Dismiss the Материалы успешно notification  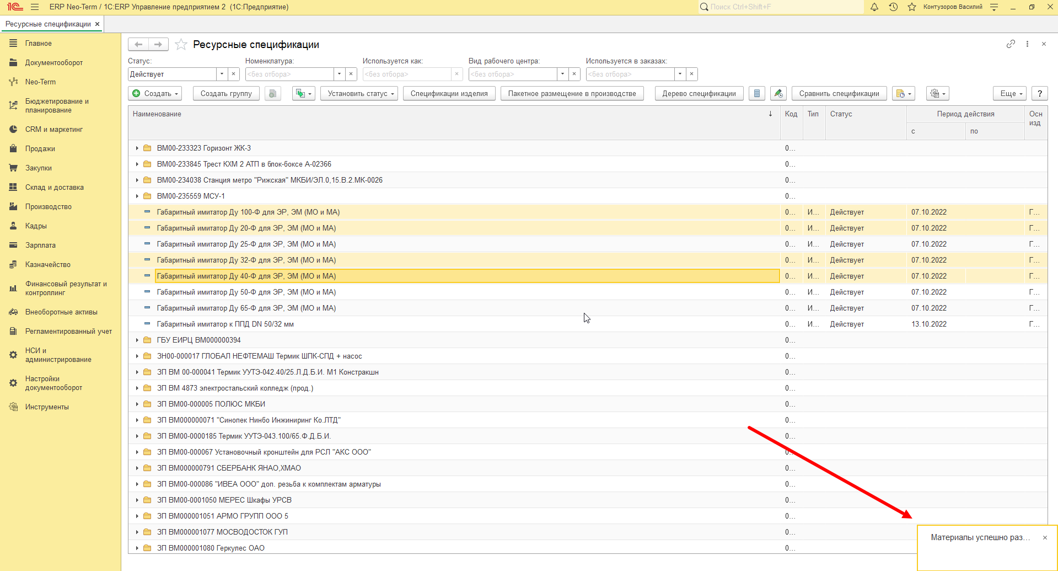(1045, 538)
